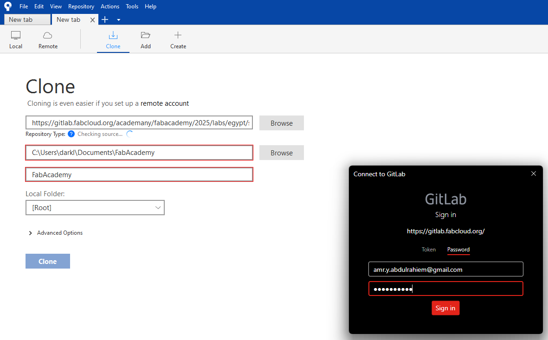Click the 'Local Folder:' label

point(45,193)
